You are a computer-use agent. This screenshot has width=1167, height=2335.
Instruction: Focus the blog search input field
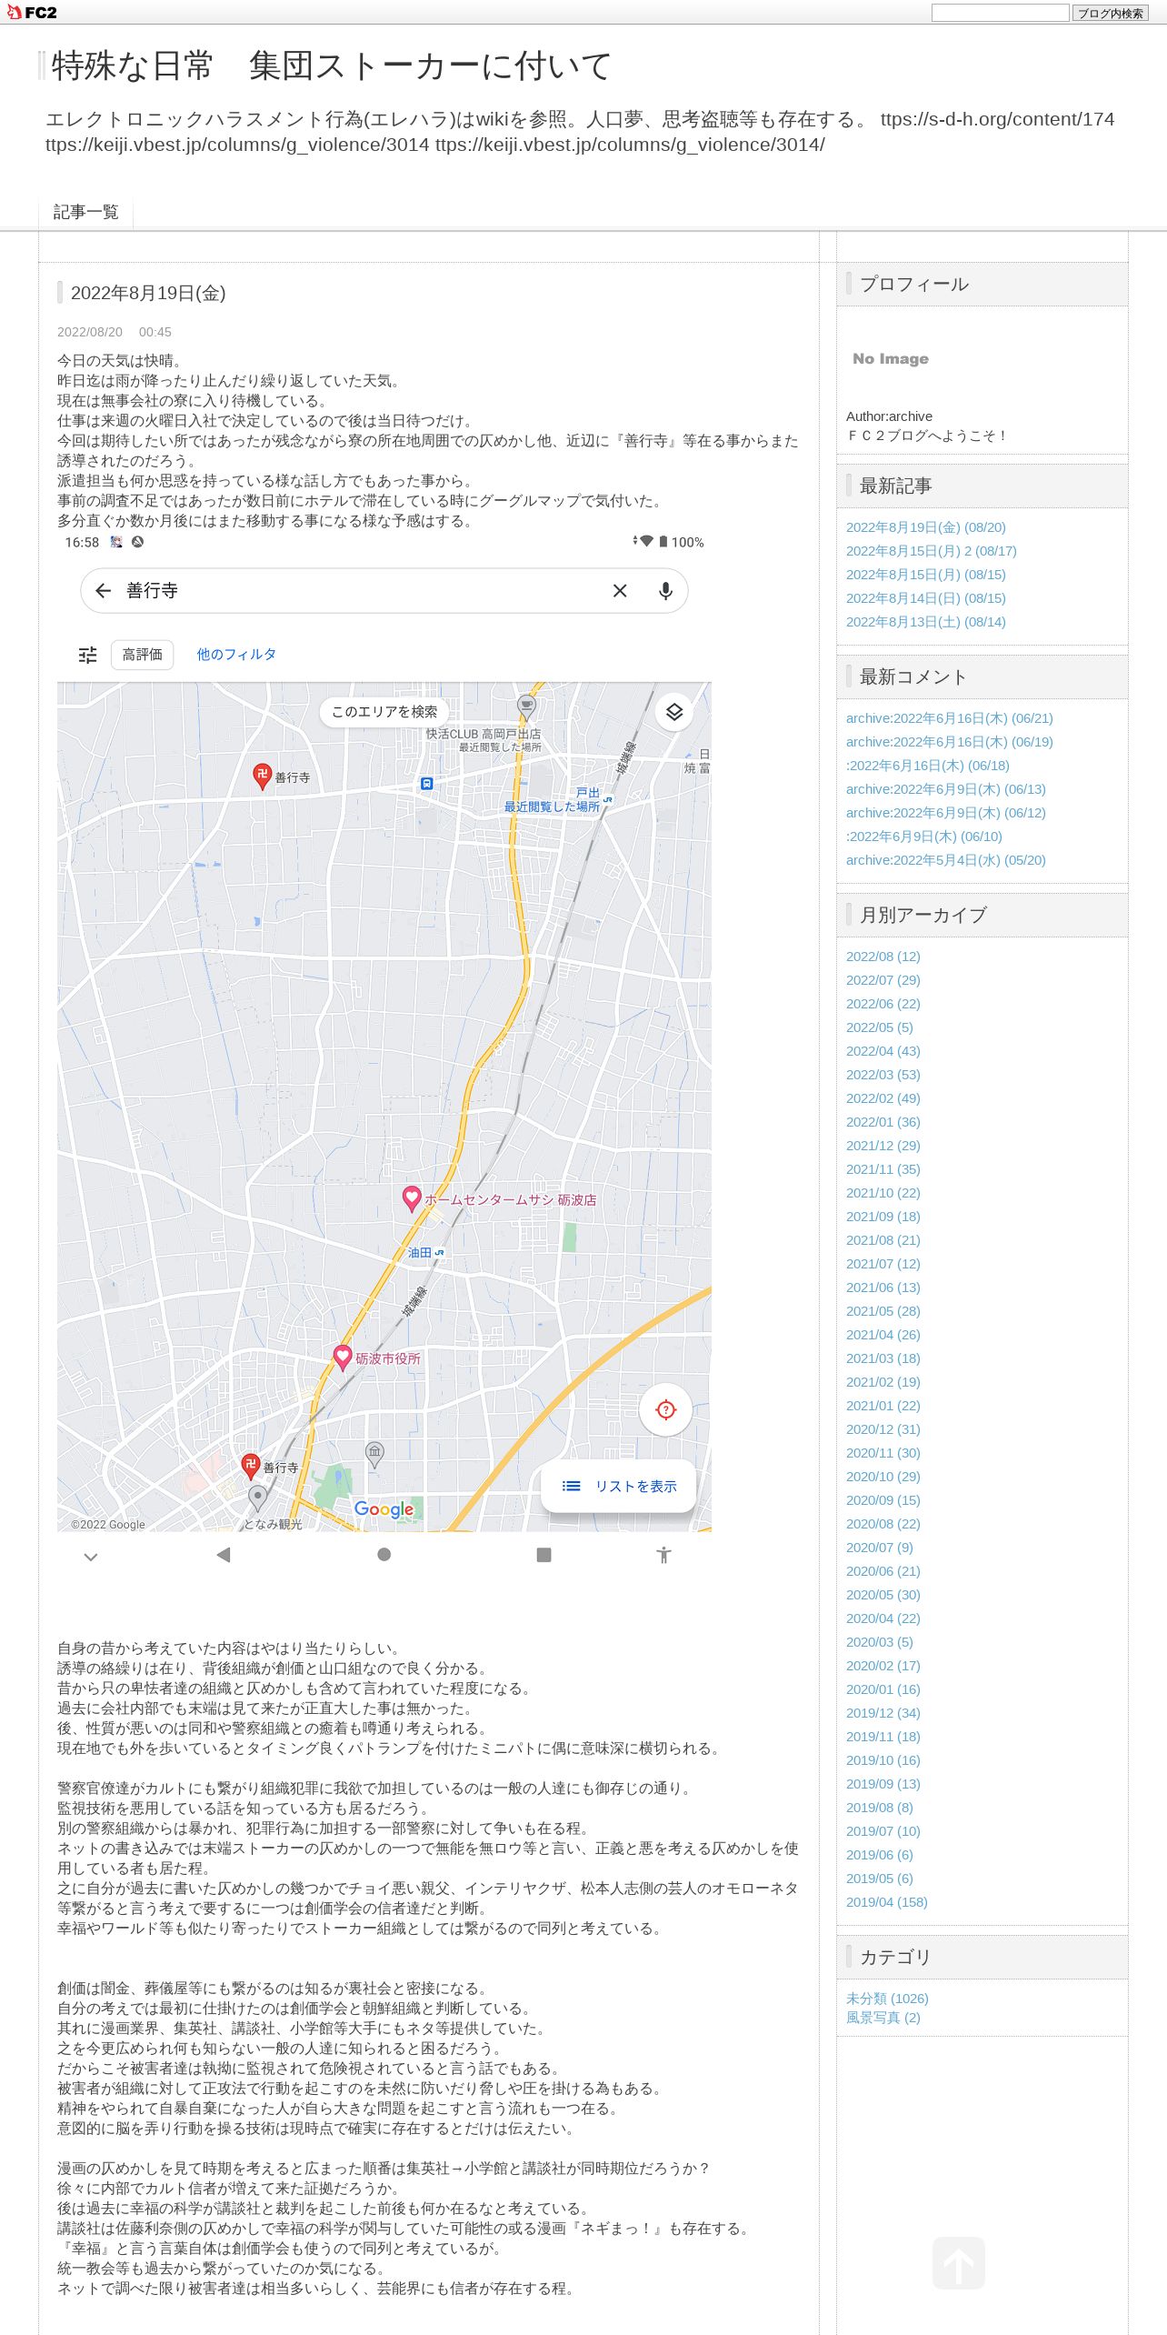coord(1000,13)
